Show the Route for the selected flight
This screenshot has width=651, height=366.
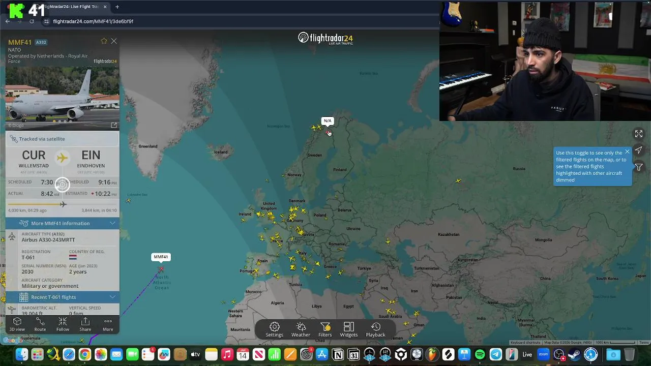click(x=40, y=324)
